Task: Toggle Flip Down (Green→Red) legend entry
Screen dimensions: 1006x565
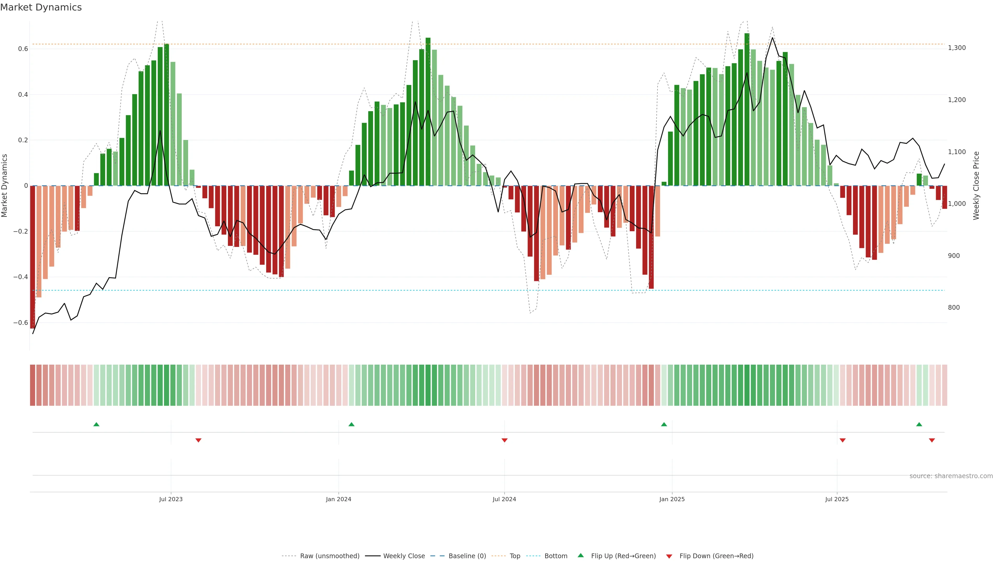Action: 716,556
